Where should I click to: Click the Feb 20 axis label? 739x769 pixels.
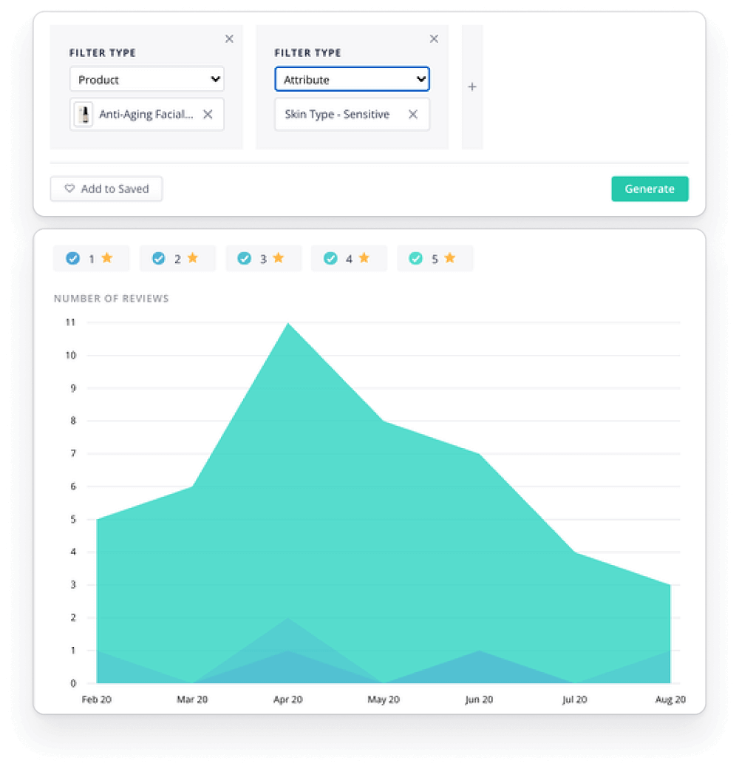97,699
